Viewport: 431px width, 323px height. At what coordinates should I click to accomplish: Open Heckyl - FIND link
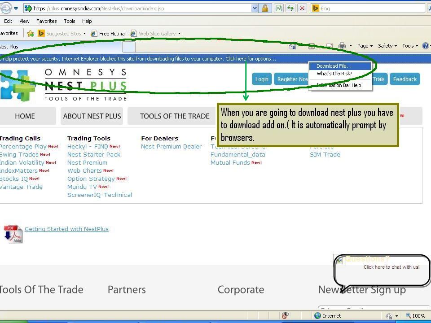(x=88, y=146)
